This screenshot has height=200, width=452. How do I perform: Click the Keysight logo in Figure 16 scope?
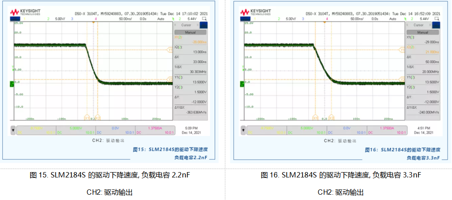click(x=255, y=12)
